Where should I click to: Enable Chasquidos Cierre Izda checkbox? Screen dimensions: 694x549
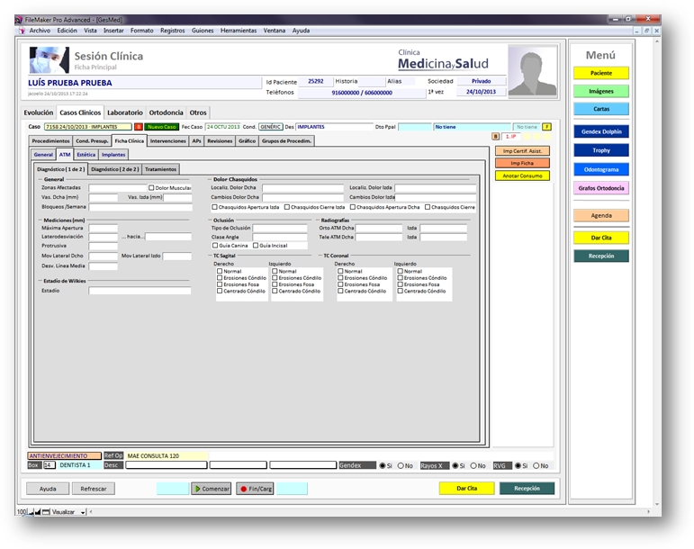(287, 207)
